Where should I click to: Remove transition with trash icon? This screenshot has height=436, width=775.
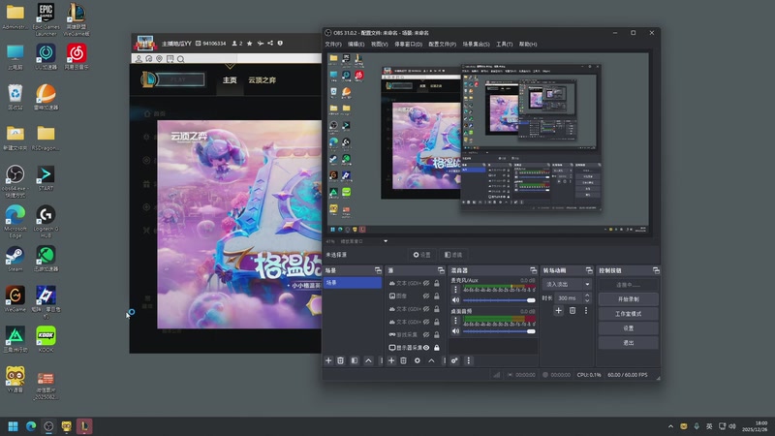click(x=573, y=310)
